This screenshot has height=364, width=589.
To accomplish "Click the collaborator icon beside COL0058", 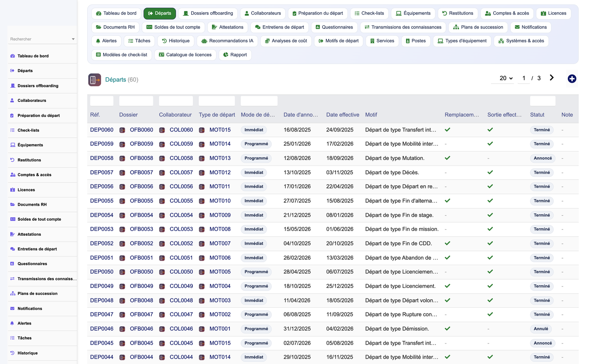I will click(162, 158).
